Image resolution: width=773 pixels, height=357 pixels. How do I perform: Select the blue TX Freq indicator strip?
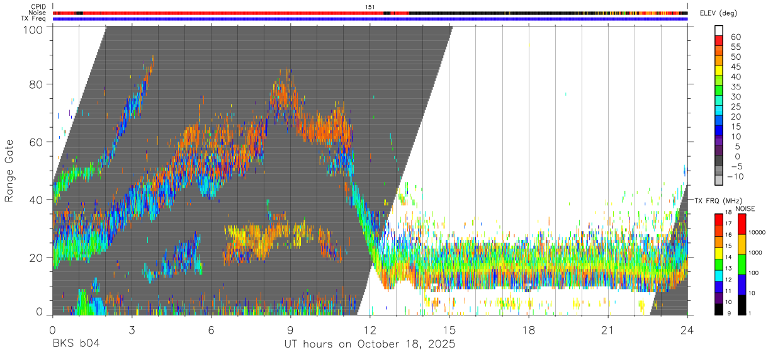370,19
